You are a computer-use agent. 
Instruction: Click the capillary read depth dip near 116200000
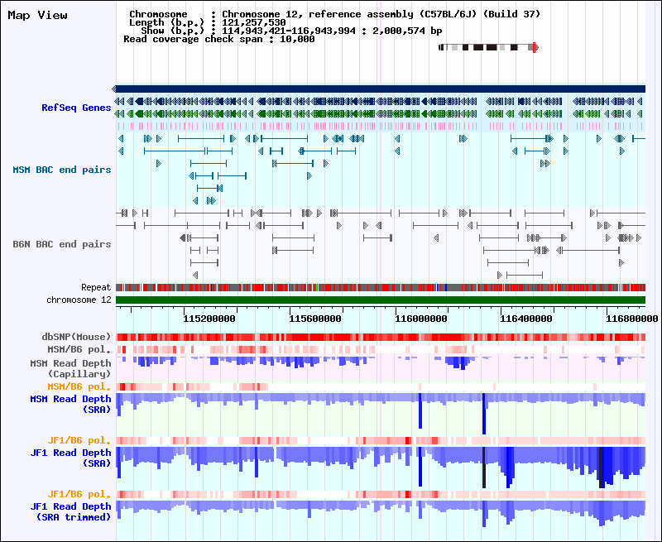pos(459,362)
